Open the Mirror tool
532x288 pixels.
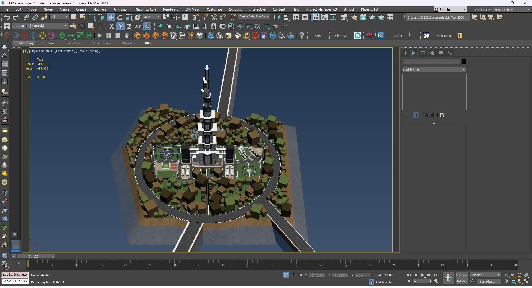click(277, 17)
